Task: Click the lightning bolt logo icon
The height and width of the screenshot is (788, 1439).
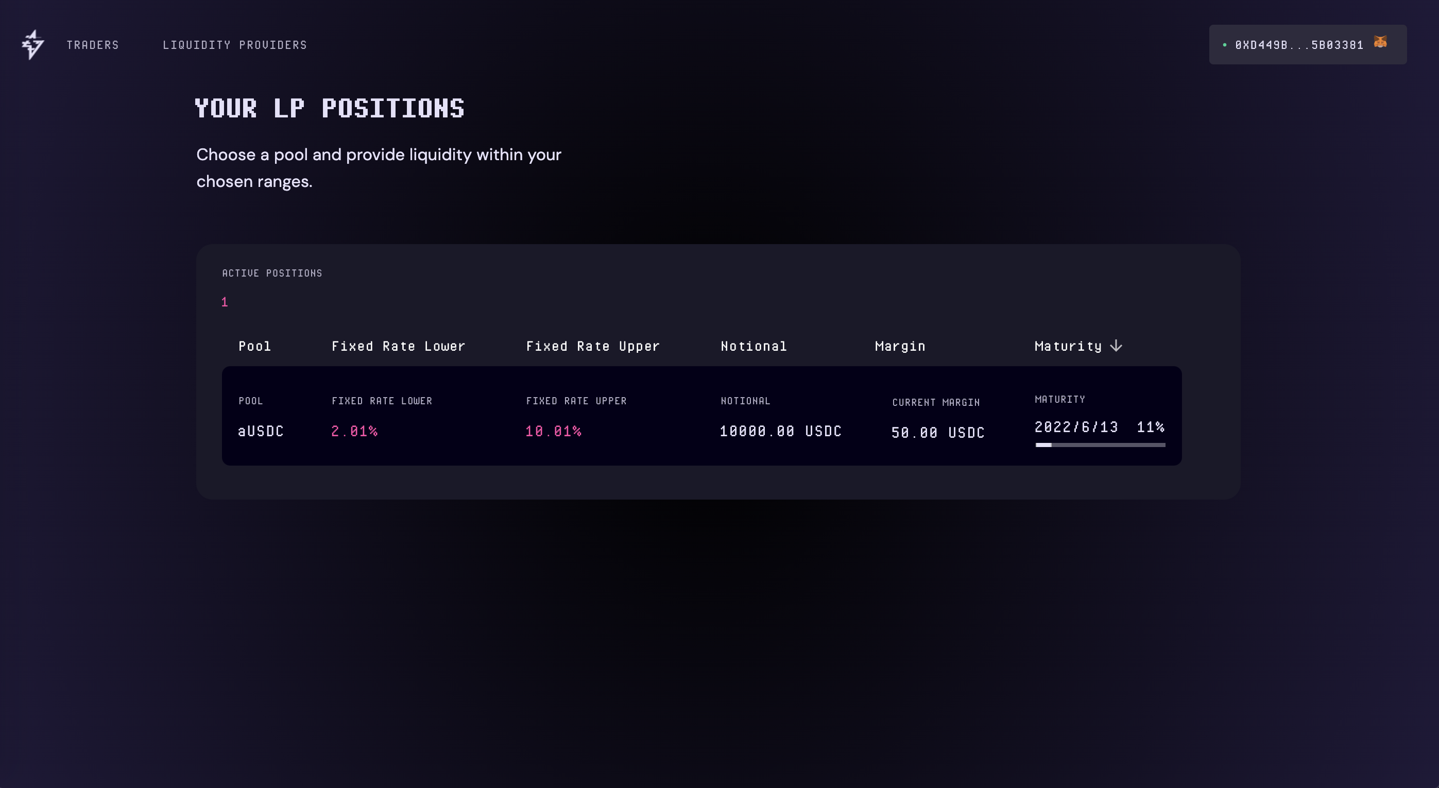Action: (x=32, y=45)
